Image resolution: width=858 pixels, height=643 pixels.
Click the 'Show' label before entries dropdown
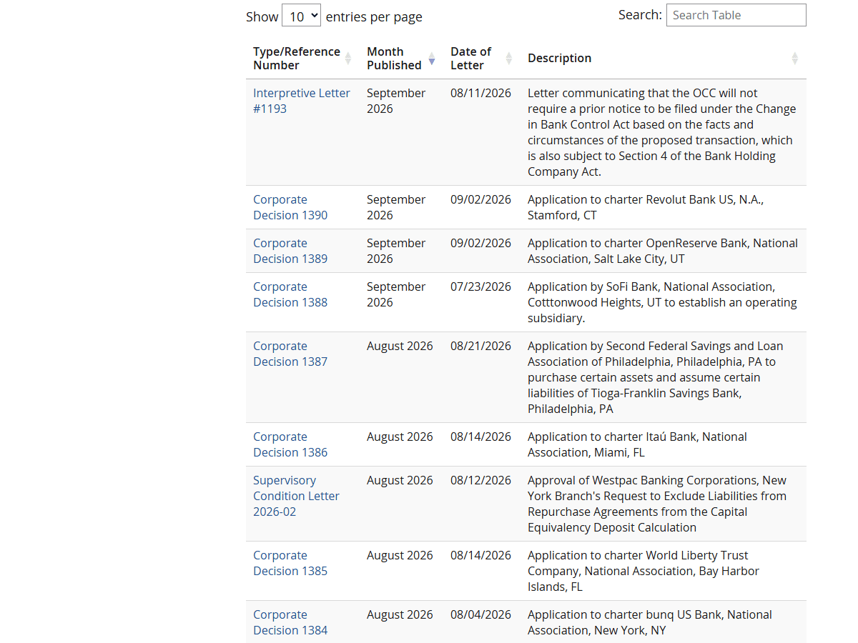(x=262, y=16)
